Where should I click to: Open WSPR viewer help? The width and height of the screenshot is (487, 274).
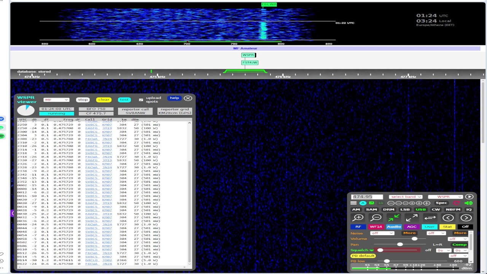click(174, 98)
